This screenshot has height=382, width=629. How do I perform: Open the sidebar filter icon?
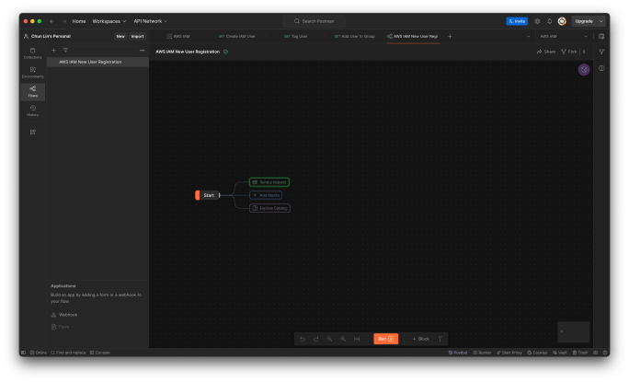pos(65,51)
